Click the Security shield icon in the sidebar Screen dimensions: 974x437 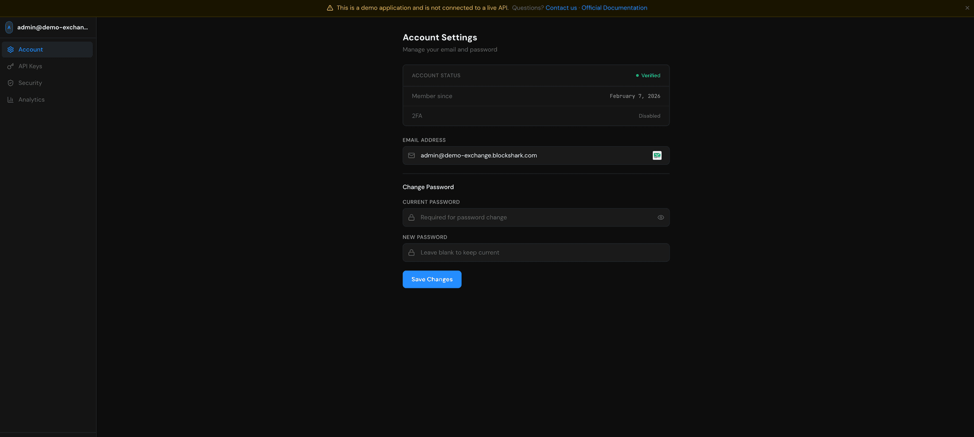pos(11,83)
